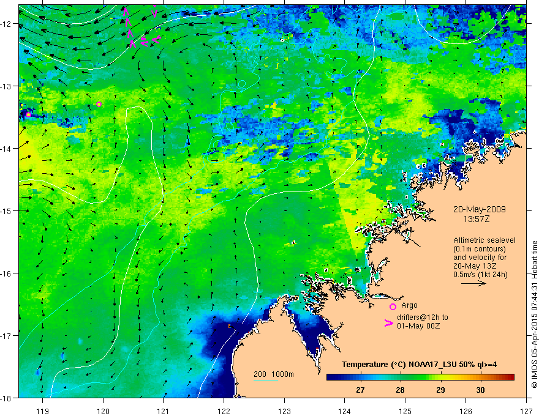The image size is (539, 416).
Task: Click the 'drifters@12h to' legend text
Action: pyautogui.click(x=423, y=318)
